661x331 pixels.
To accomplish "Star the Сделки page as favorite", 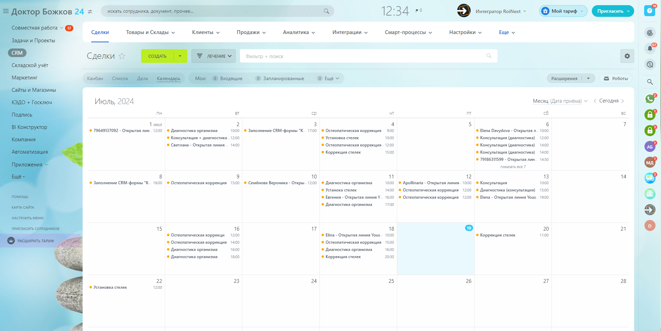I will click(x=122, y=56).
